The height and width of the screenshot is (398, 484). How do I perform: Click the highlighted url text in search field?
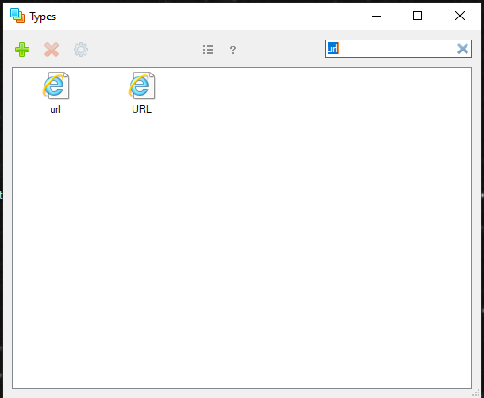[x=333, y=49]
